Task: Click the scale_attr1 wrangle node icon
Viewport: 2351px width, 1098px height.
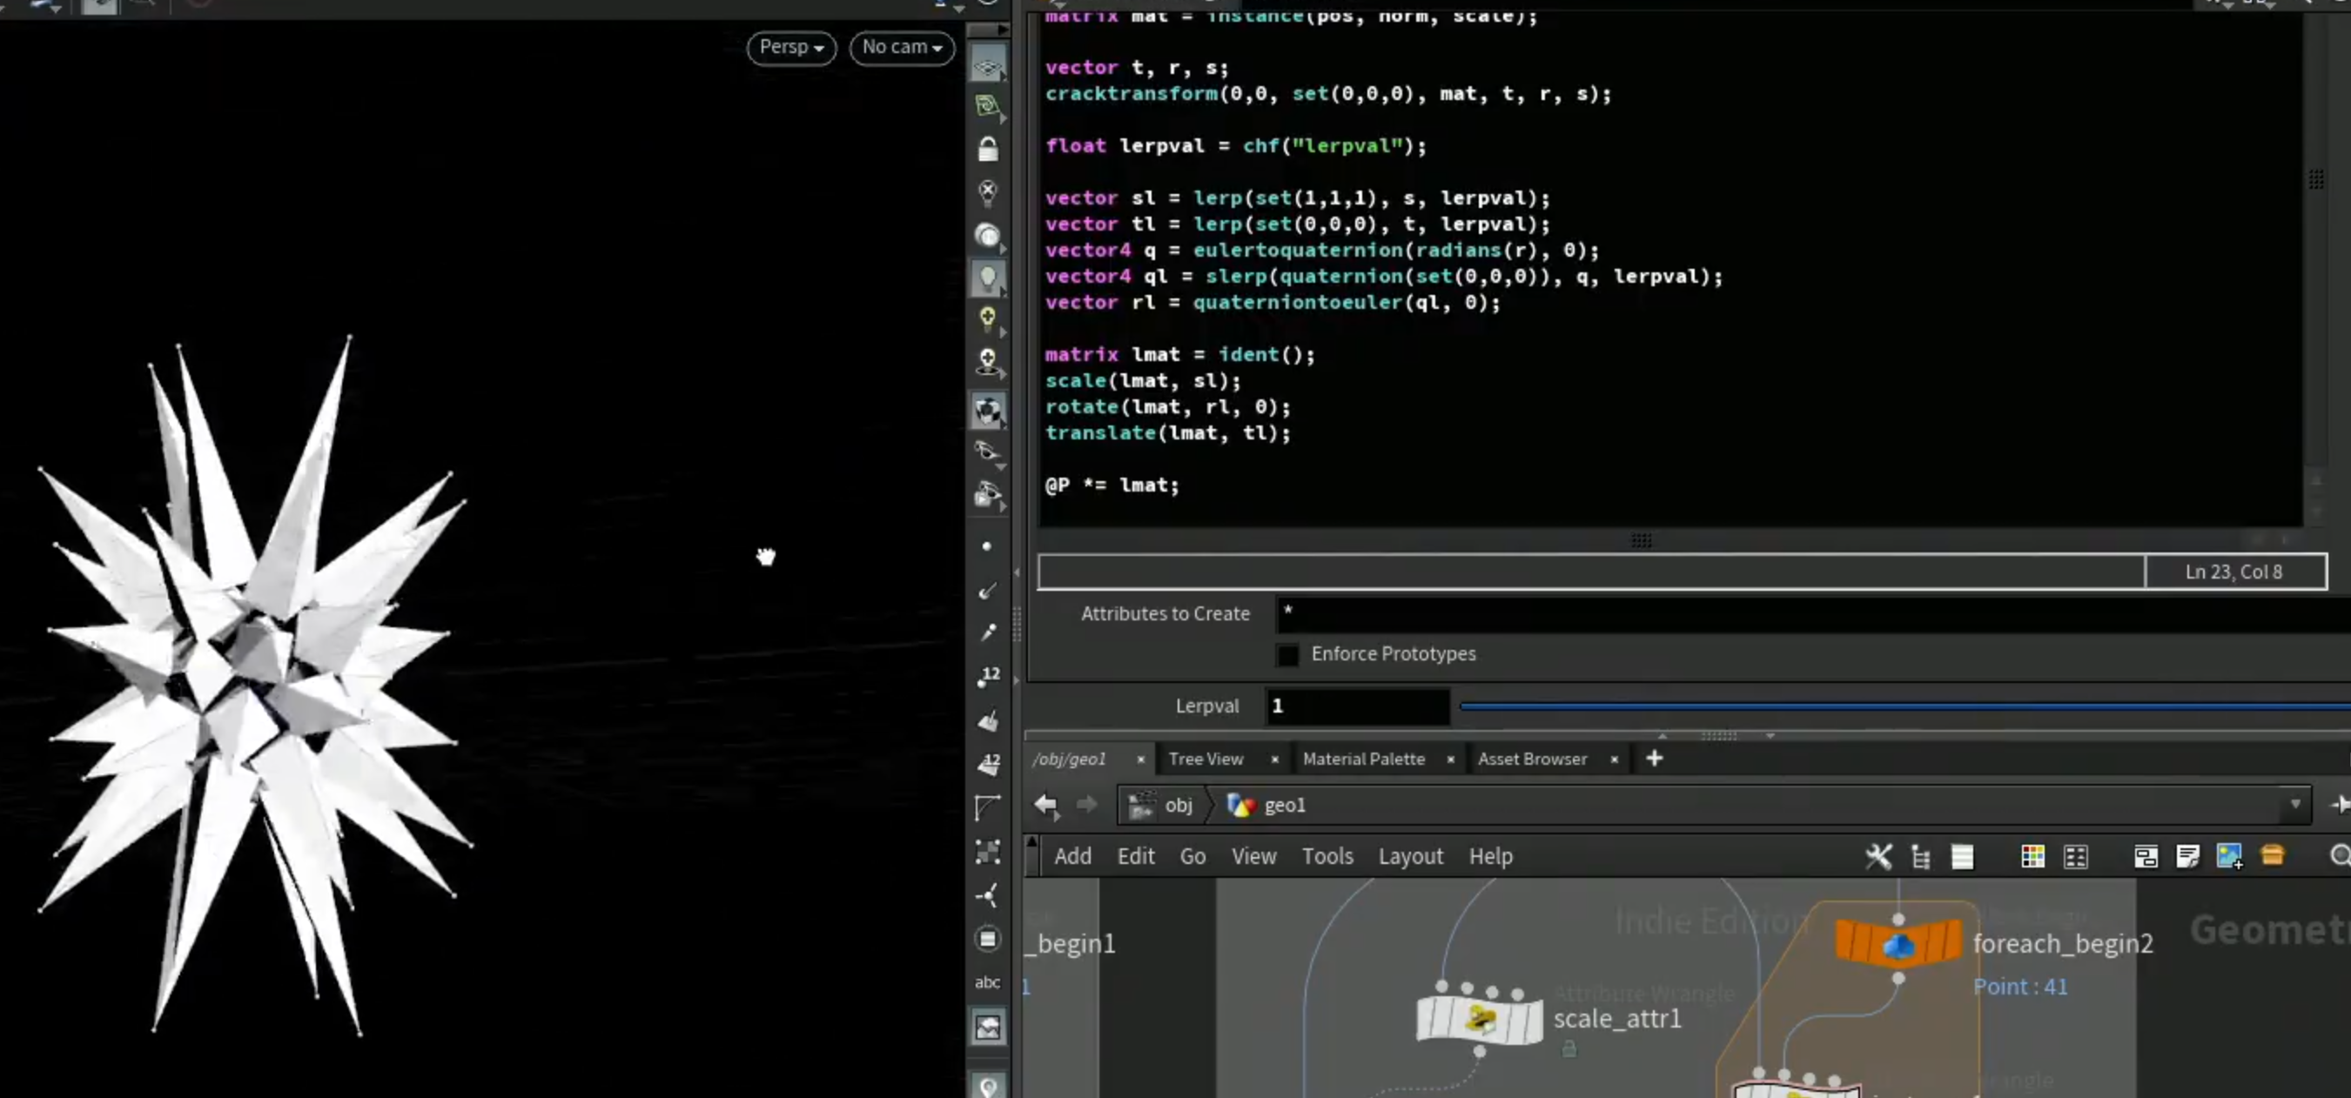Action: (1480, 1018)
